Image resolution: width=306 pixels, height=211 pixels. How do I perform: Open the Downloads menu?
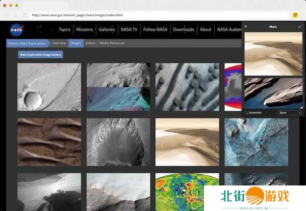pyautogui.click(x=183, y=30)
